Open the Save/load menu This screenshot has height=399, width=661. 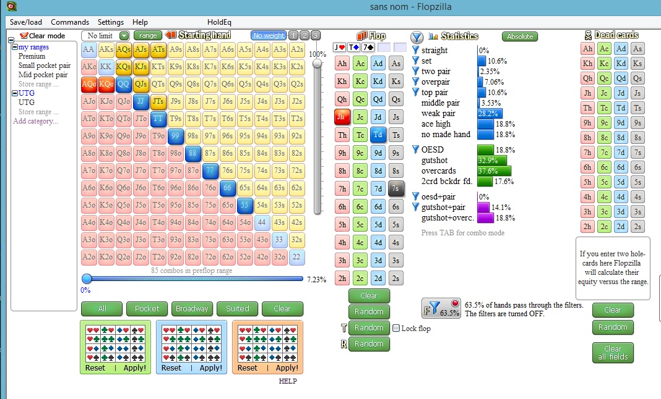click(x=26, y=22)
